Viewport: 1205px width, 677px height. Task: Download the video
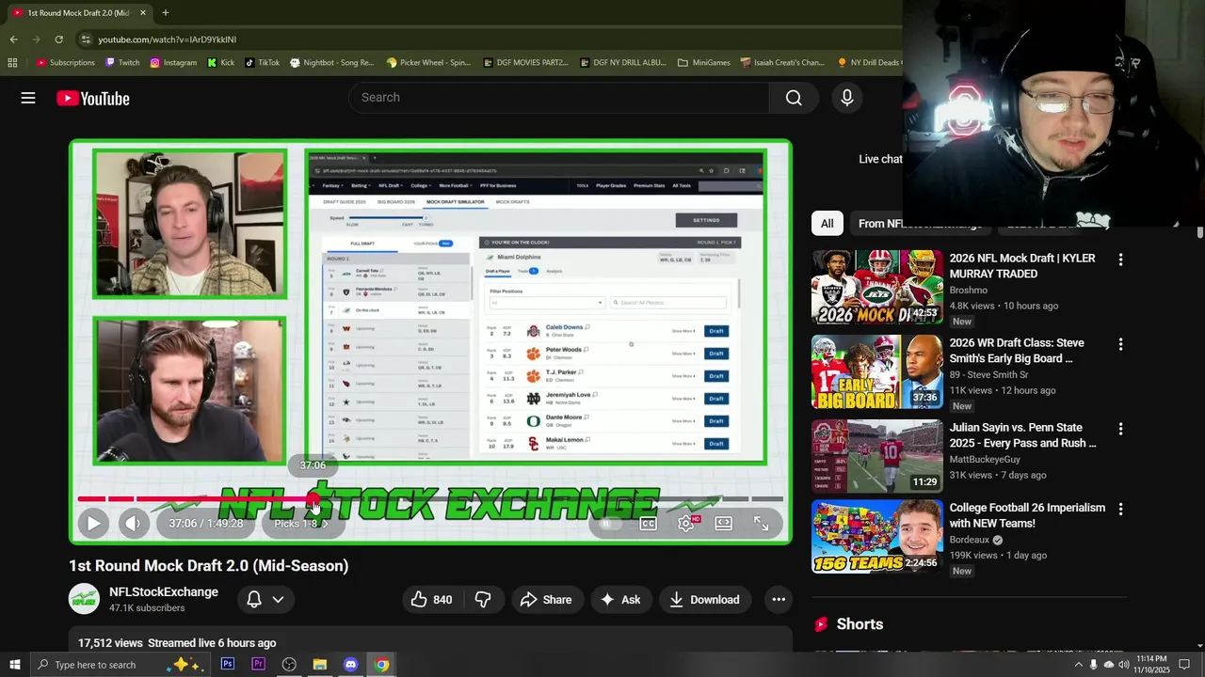[704, 600]
